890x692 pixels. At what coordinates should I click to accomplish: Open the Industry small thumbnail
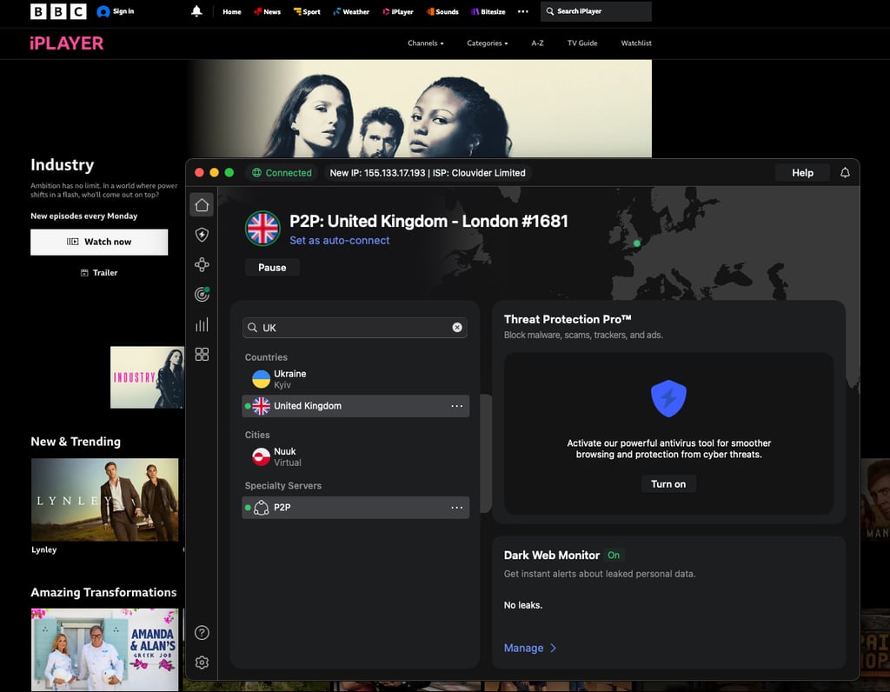click(x=148, y=377)
